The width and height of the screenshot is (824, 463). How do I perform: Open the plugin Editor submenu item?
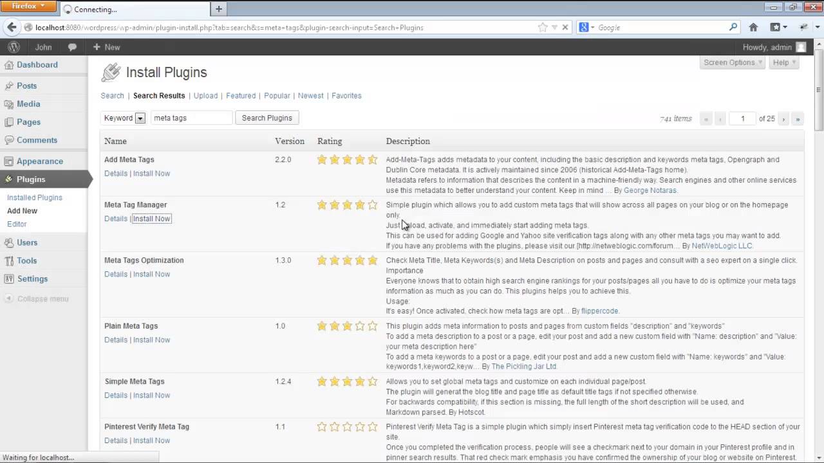[17, 224]
